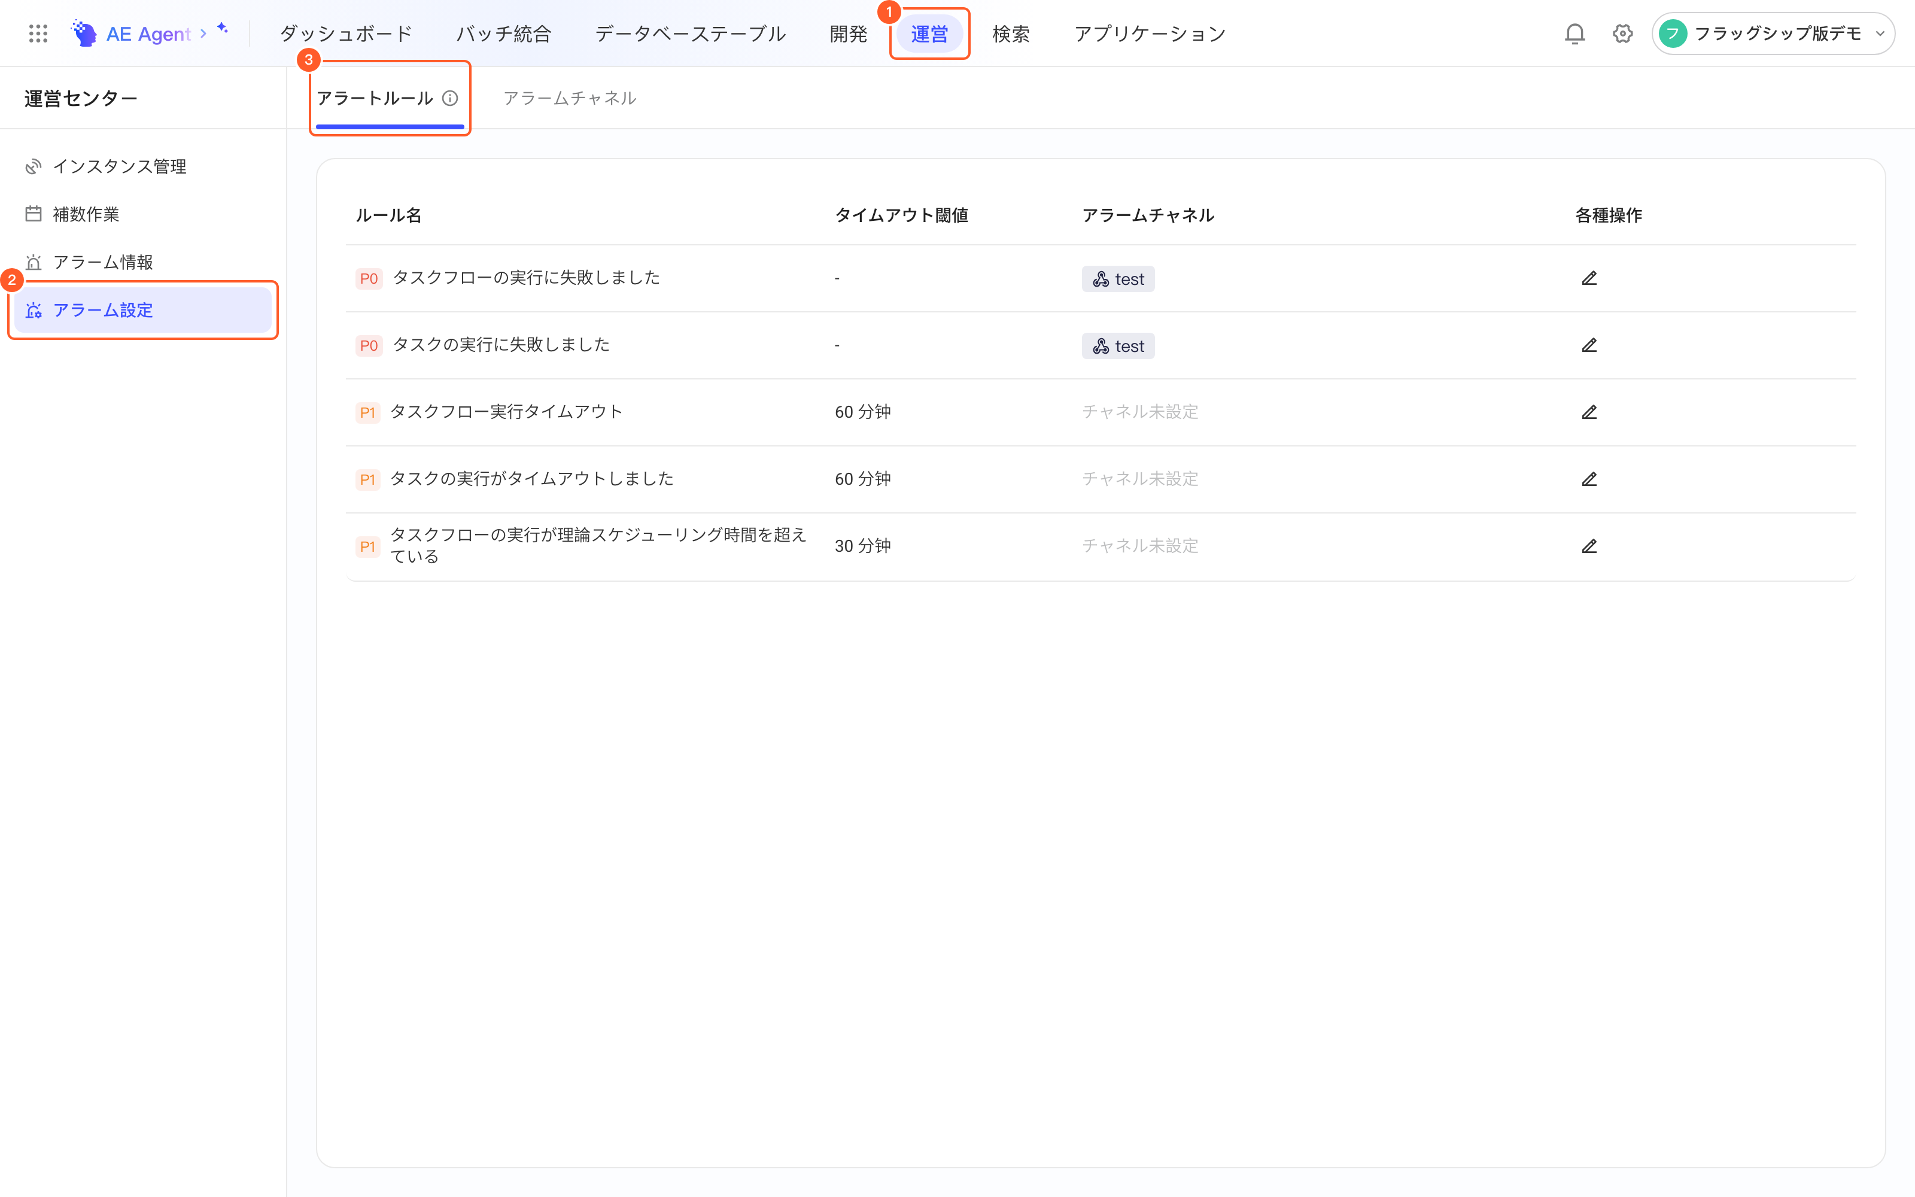1915x1197 pixels.
Task: Click the info icon beside アラートルール
Action: (450, 98)
